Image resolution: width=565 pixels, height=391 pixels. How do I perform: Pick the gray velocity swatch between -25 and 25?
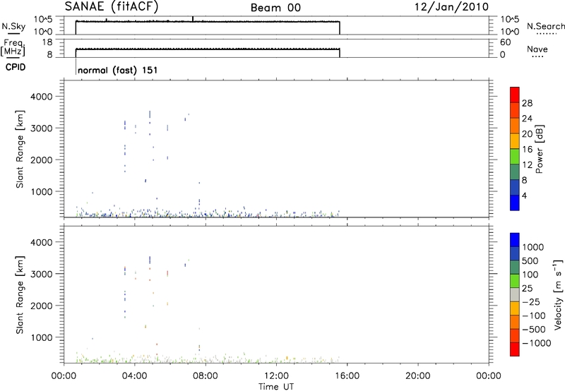pos(515,294)
